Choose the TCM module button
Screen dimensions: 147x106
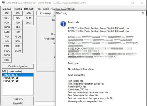click(x=18, y=23)
